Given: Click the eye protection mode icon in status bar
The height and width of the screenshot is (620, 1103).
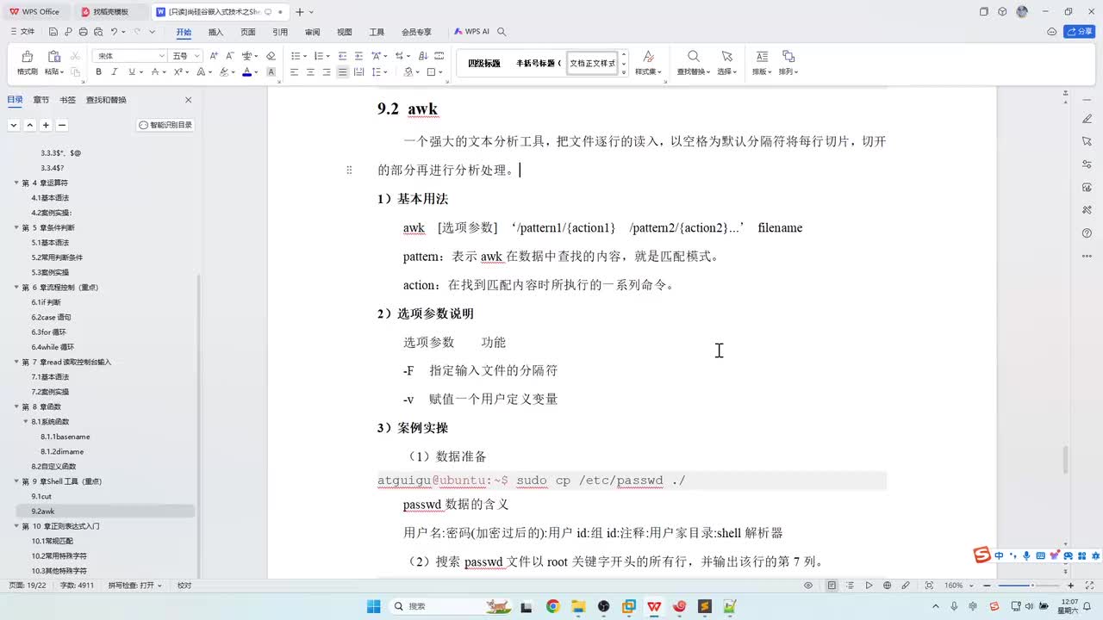Looking at the screenshot, I should [x=808, y=586].
